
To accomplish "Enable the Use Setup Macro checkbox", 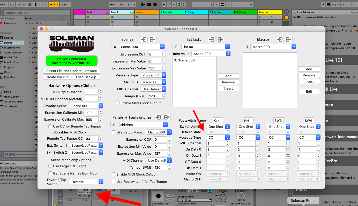I will coord(113,132).
